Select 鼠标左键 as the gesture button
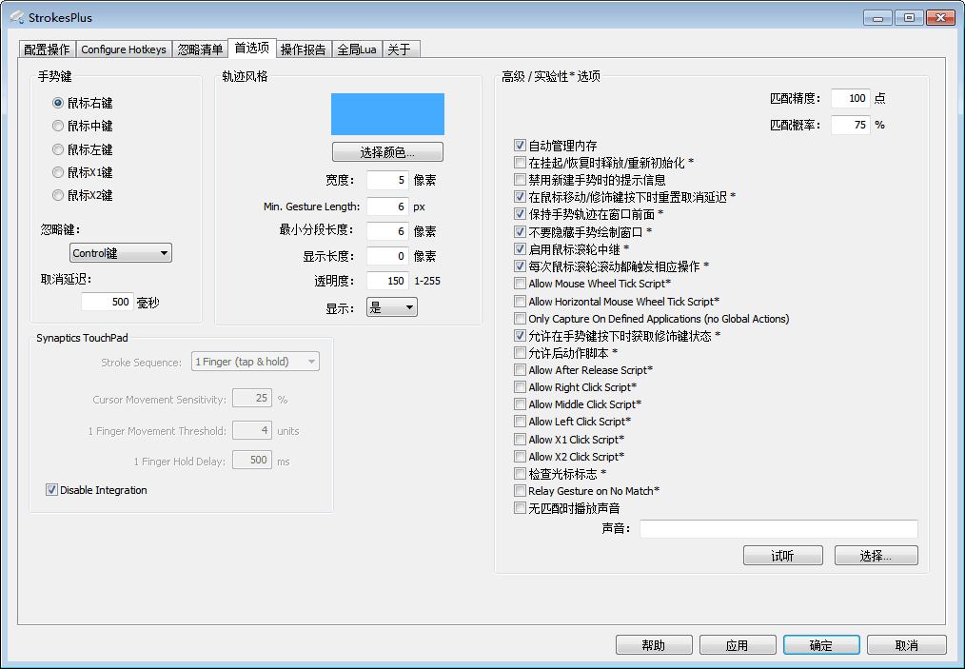The width and height of the screenshot is (965, 669). (58, 151)
